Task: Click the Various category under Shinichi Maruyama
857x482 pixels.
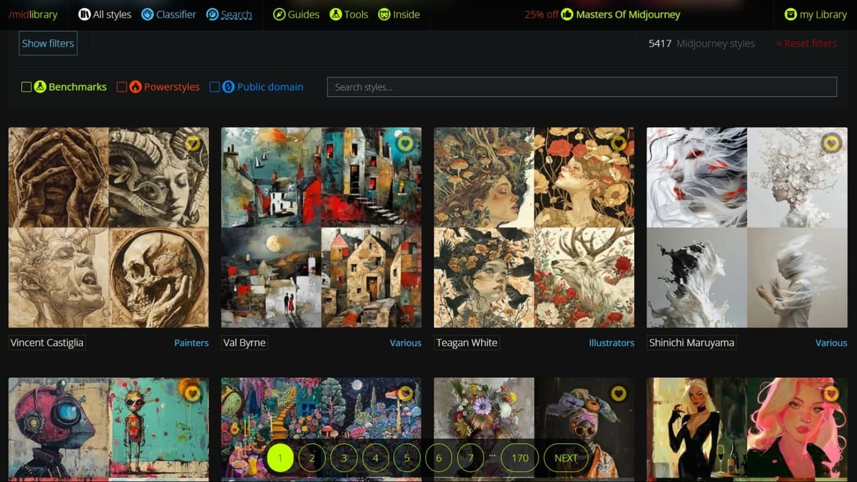Action: (831, 343)
